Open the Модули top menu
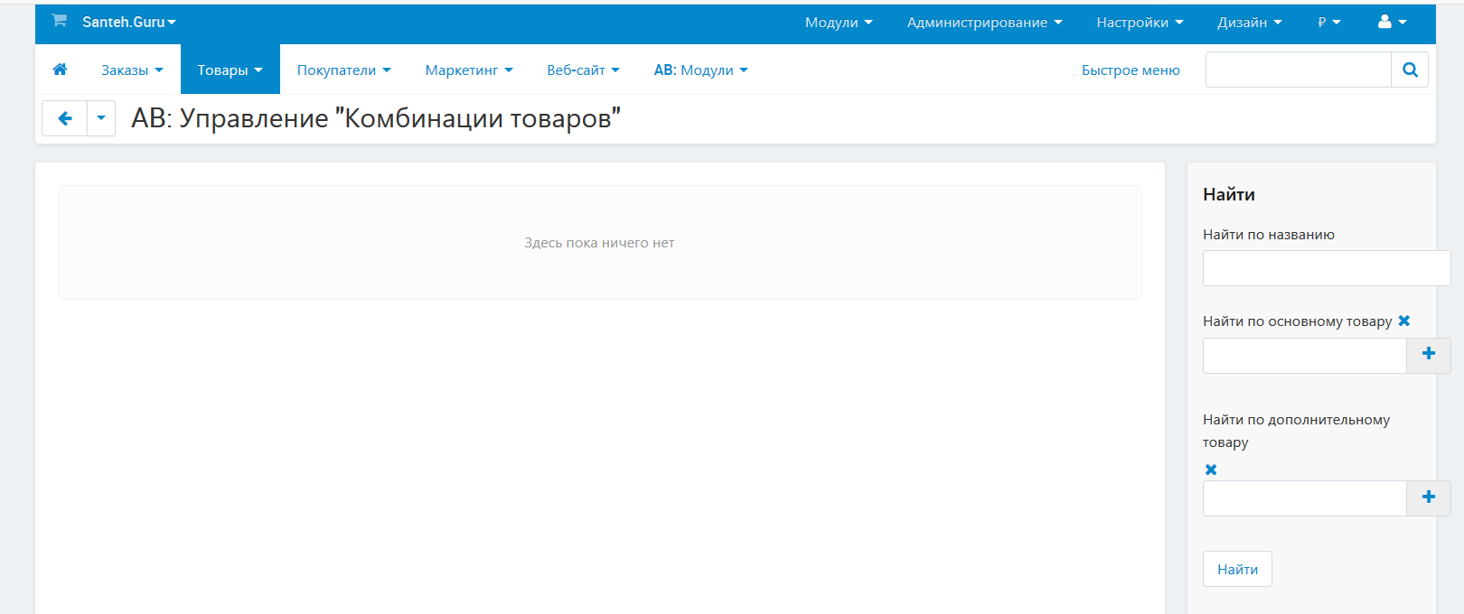 [x=839, y=23]
